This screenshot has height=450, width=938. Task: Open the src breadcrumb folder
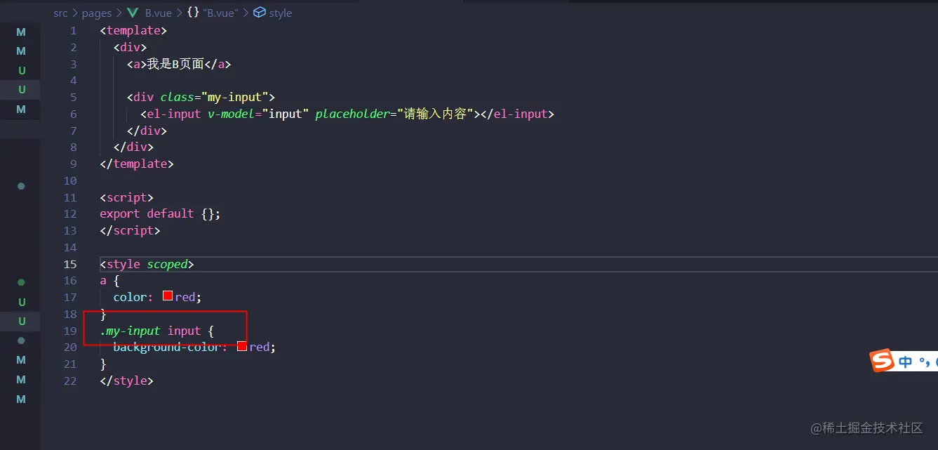[x=60, y=13]
